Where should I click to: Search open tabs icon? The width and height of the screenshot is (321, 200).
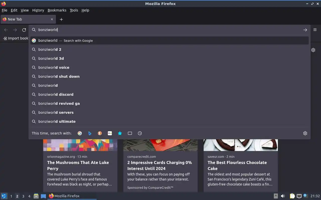(130, 133)
